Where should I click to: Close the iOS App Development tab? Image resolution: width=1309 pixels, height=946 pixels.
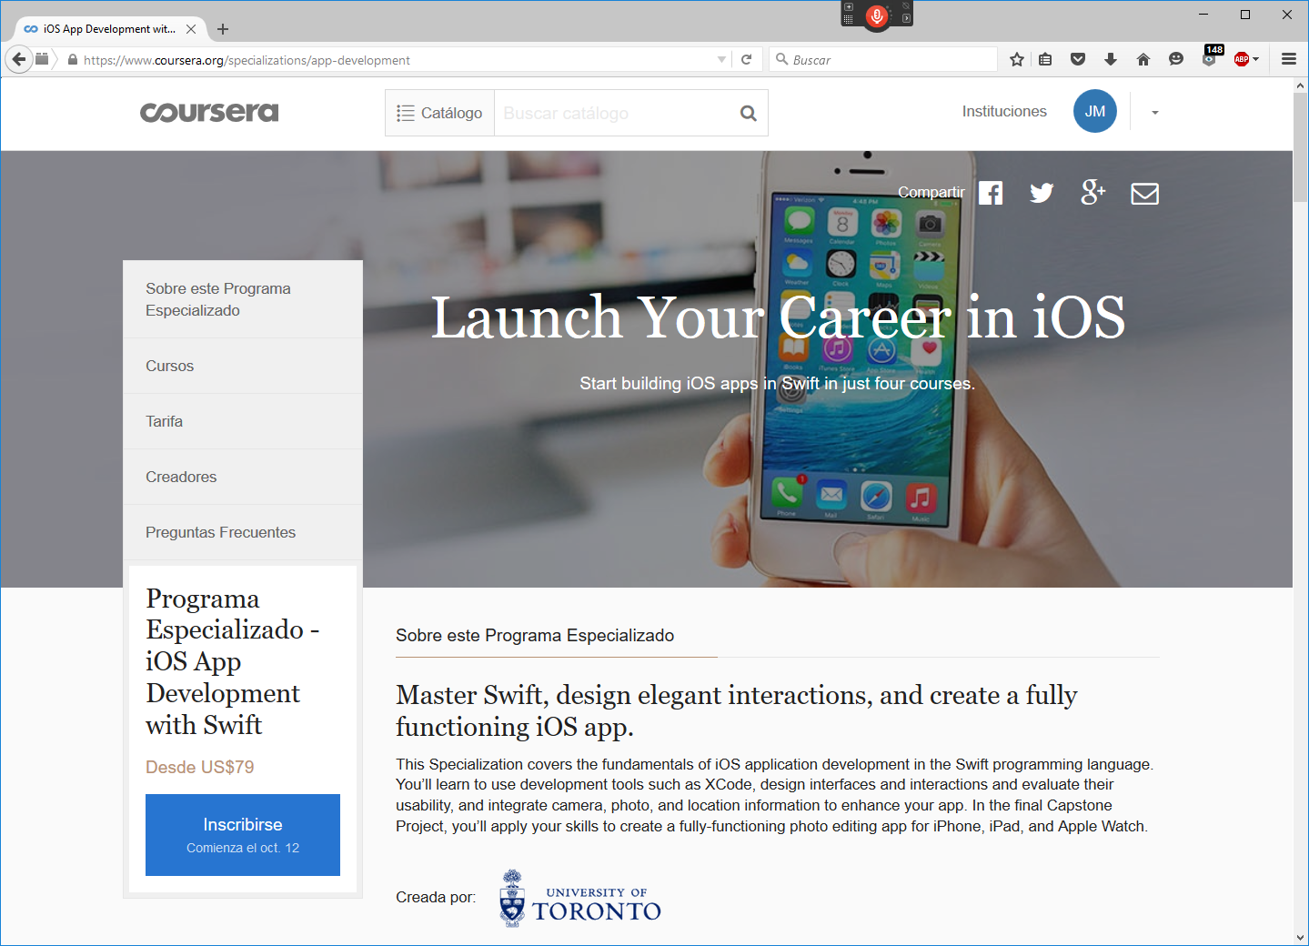click(191, 29)
